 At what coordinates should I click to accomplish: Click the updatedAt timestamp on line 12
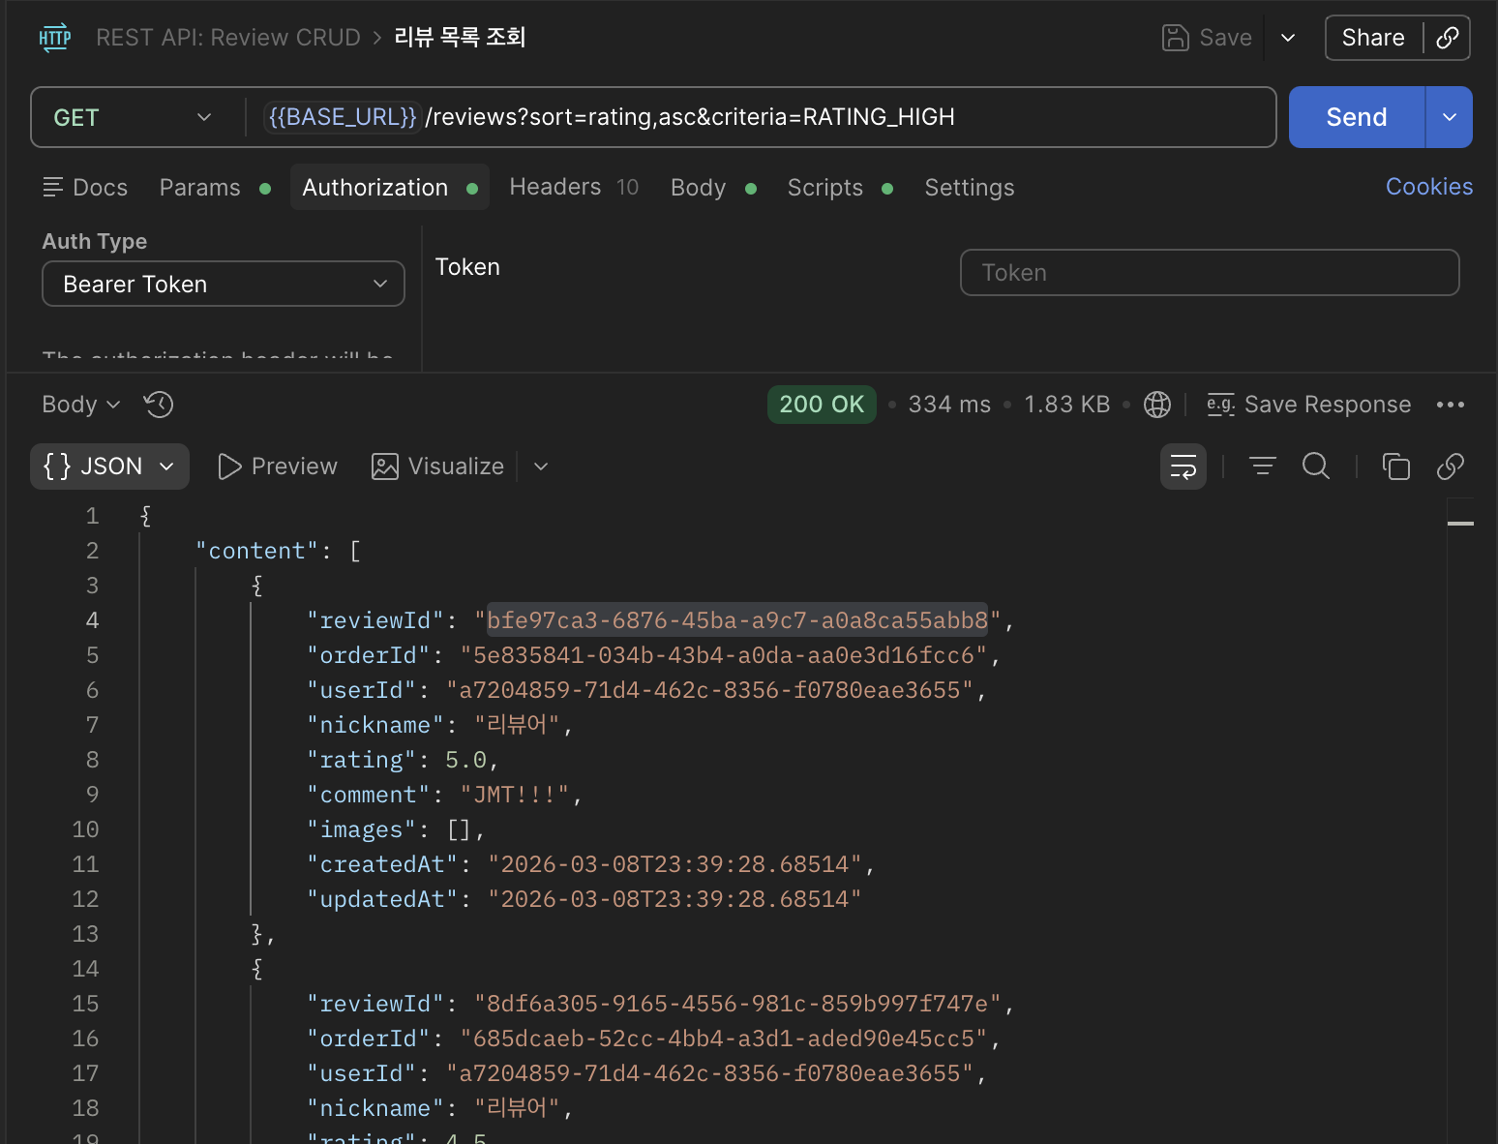(x=674, y=899)
